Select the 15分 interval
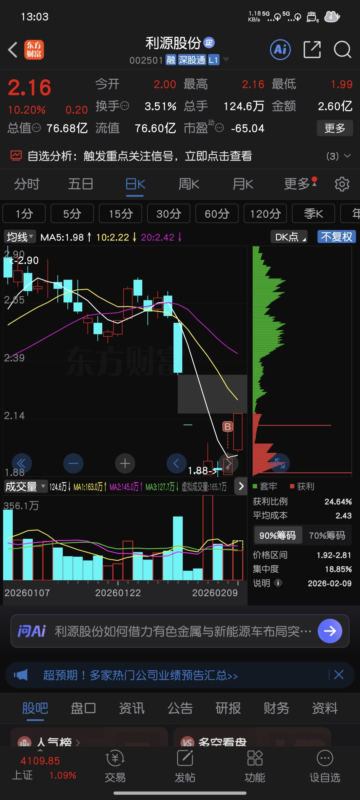360x800 pixels. click(x=120, y=213)
